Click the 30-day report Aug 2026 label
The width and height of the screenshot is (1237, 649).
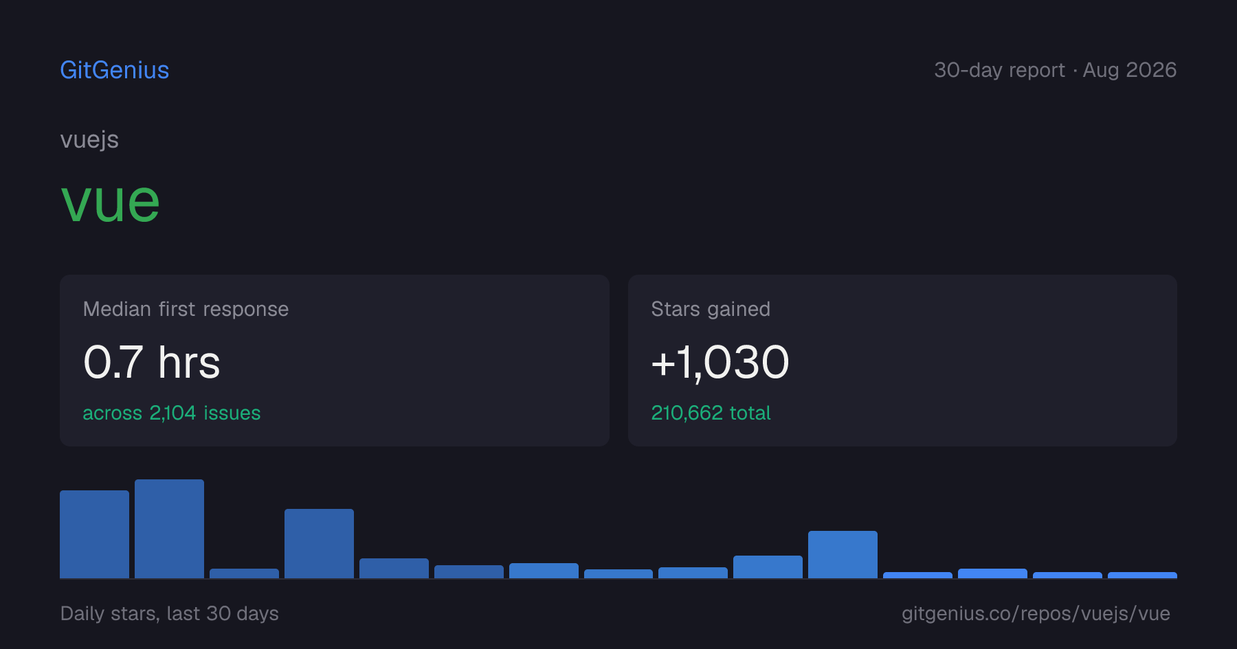coord(1055,70)
